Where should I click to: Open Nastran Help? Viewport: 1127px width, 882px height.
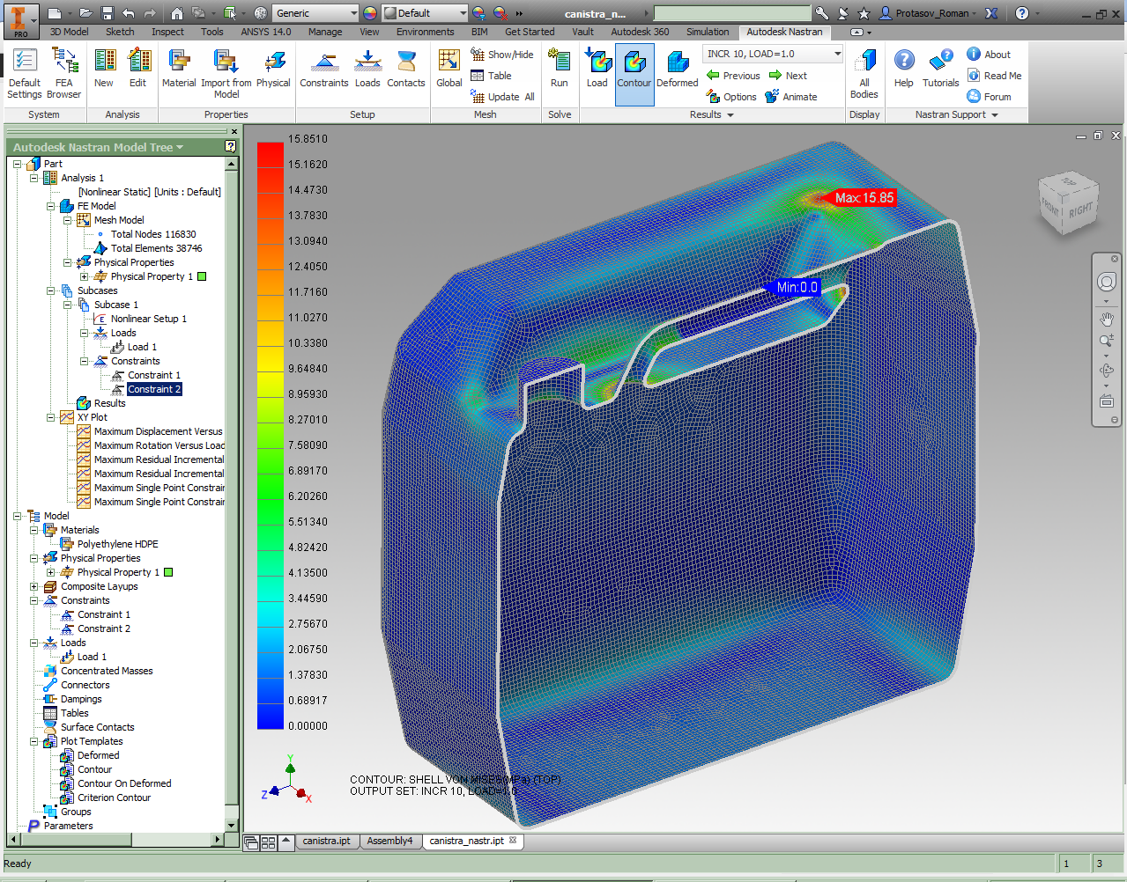(904, 69)
